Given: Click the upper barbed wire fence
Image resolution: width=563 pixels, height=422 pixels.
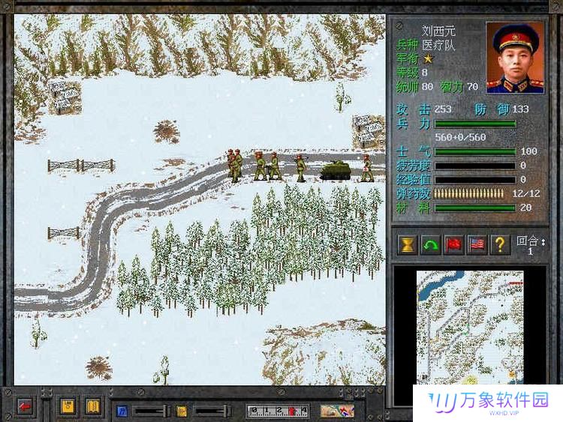Looking at the screenshot, I should (x=81, y=166).
